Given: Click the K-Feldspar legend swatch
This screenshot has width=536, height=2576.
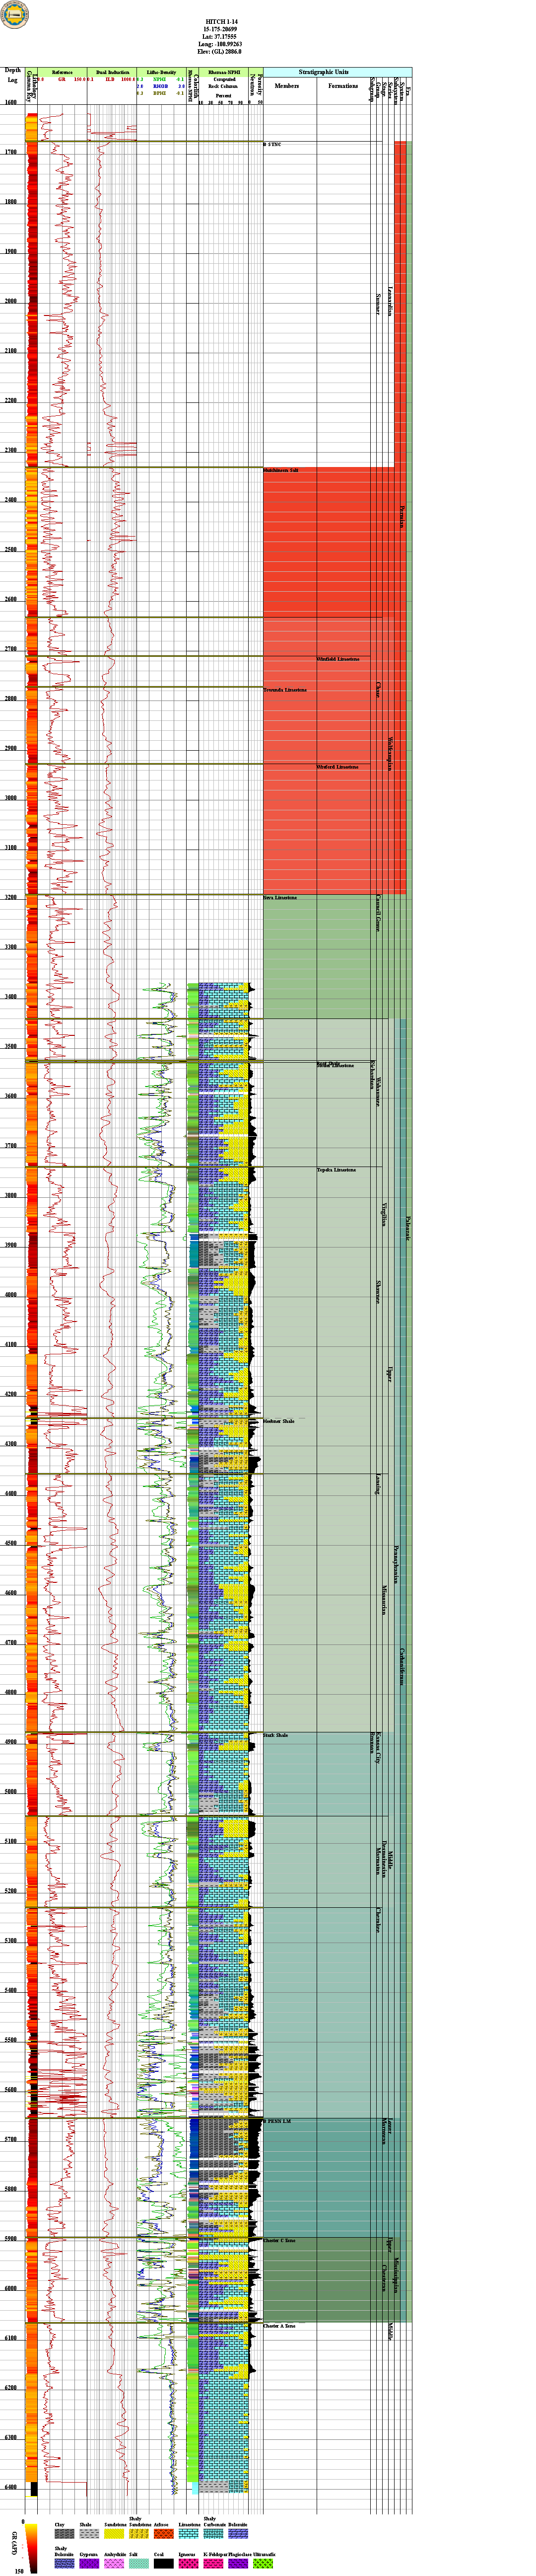Looking at the screenshot, I should point(213,2563).
